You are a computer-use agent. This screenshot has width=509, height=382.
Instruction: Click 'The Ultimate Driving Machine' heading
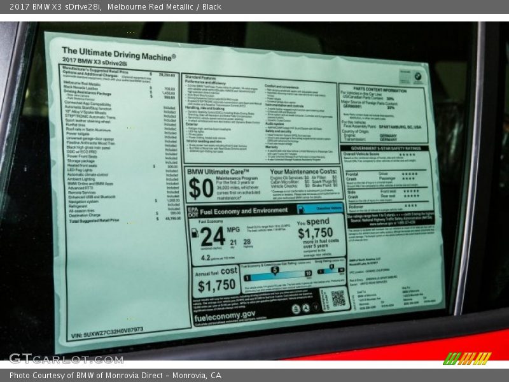119,53
